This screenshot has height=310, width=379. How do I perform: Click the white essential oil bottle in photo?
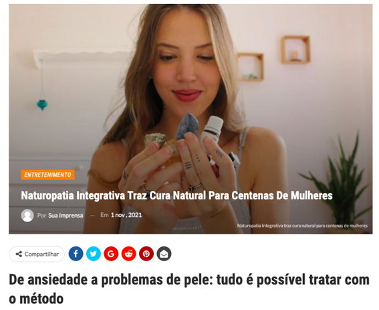tap(212, 130)
